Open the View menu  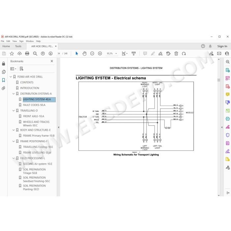click(x=15, y=41)
